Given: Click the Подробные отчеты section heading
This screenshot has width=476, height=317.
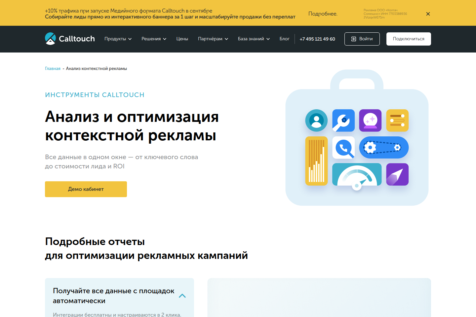Looking at the screenshot, I should (146, 248).
